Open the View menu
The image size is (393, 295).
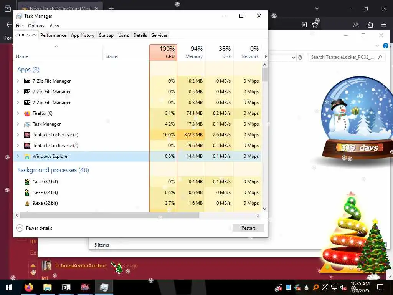[x=54, y=26]
